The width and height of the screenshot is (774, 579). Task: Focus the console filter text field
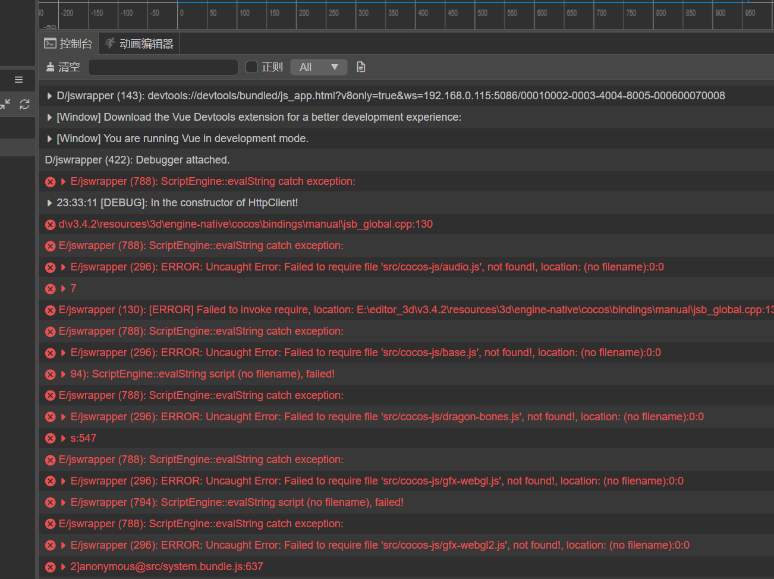163,67
